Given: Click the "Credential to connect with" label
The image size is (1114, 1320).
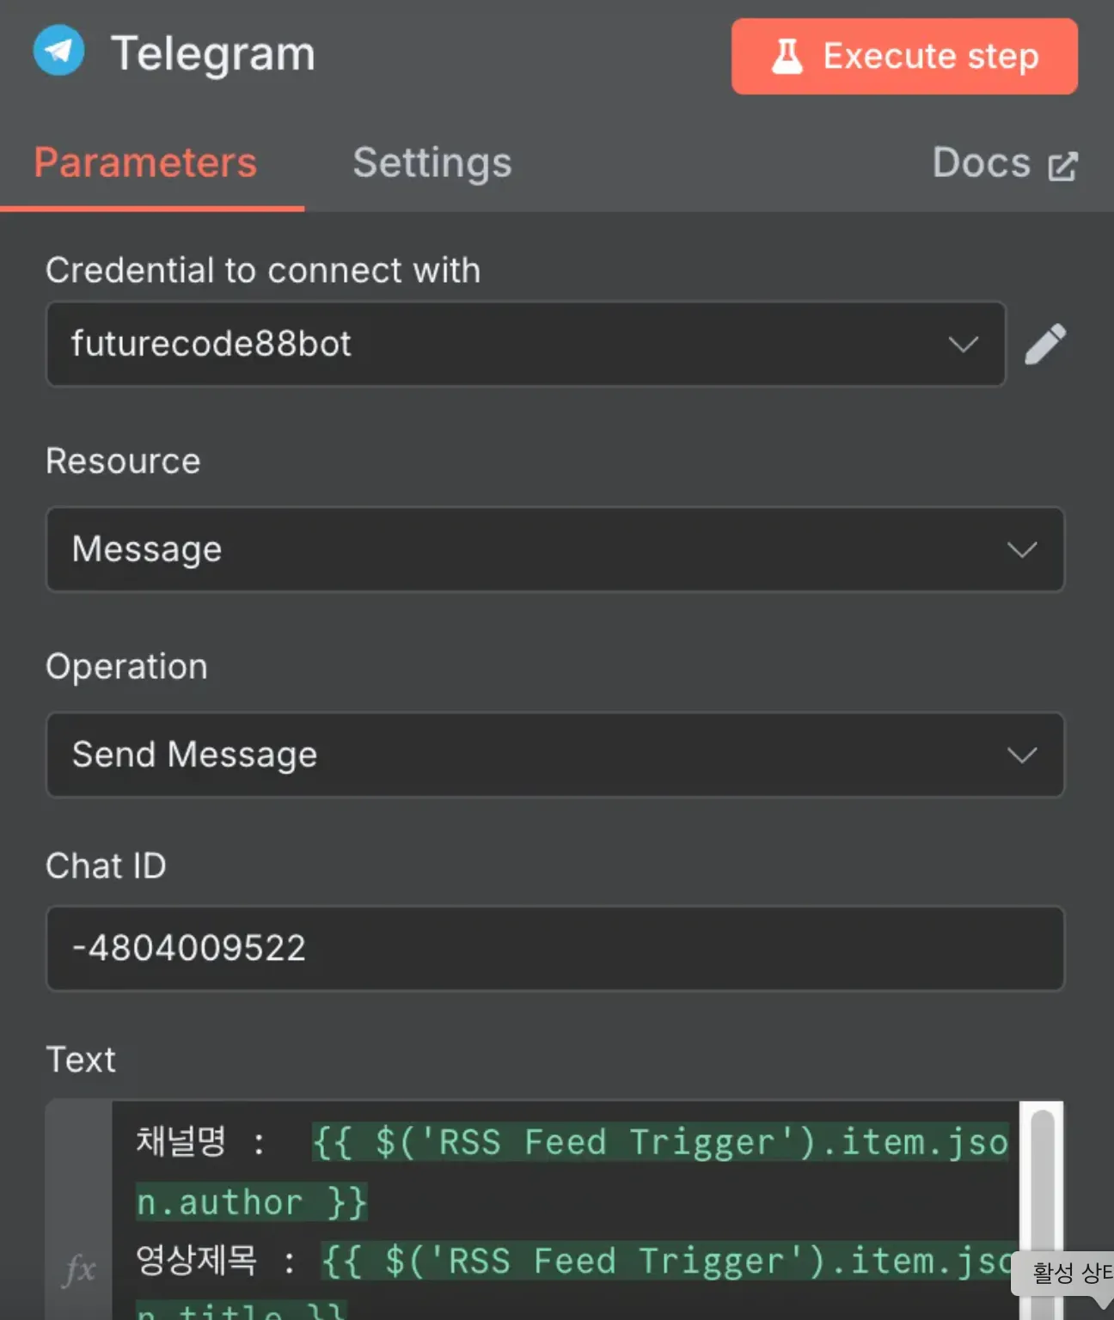Looking at the screenshot, I should [x=263, y=271].
